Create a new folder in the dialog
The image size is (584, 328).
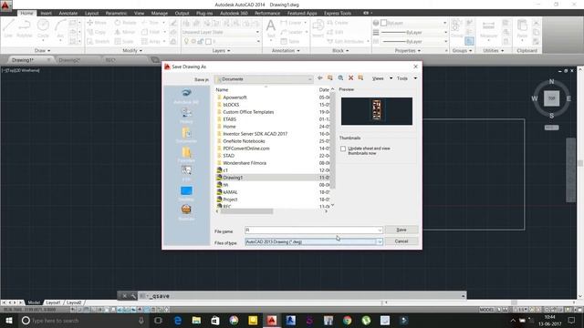click(360, 78)
